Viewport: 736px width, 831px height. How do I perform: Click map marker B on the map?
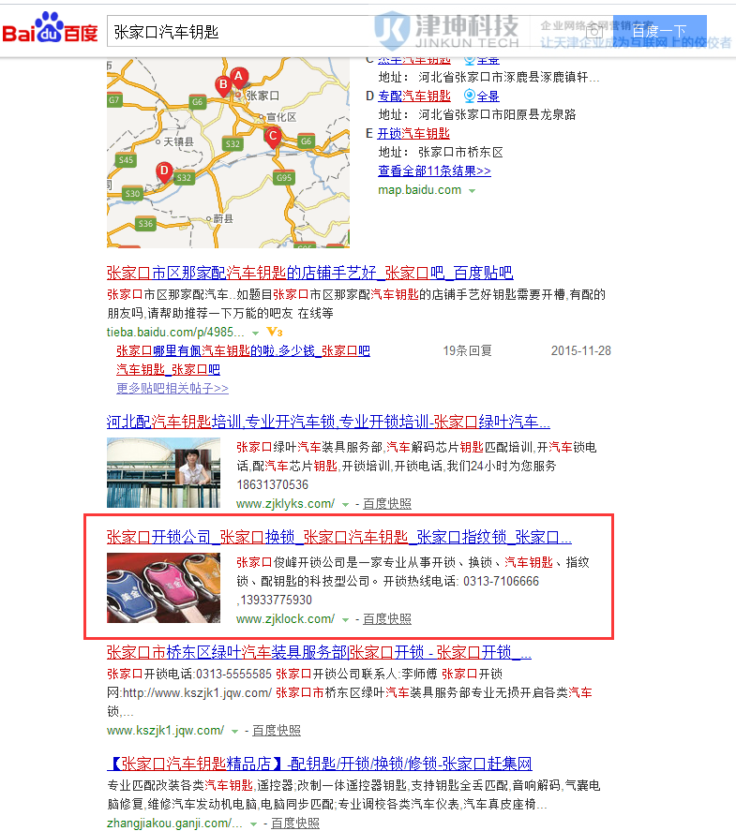[223, 85]
